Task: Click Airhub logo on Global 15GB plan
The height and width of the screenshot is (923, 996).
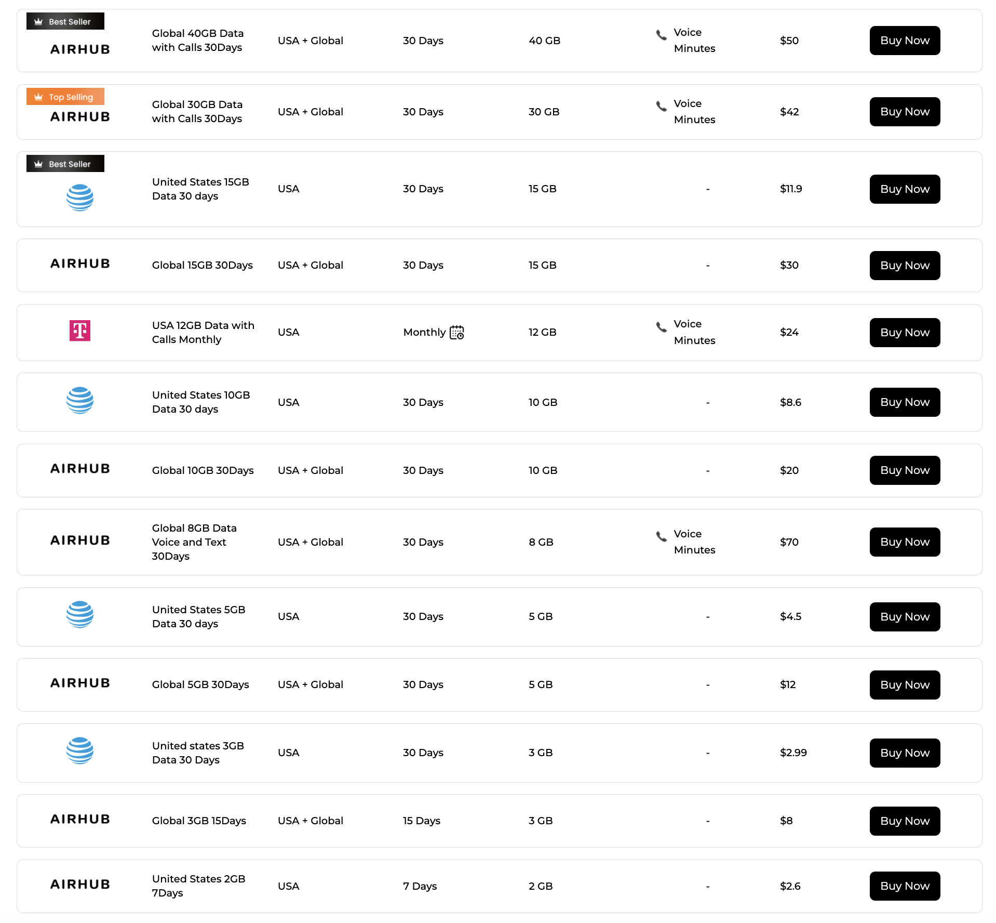Action: point(80,264)
